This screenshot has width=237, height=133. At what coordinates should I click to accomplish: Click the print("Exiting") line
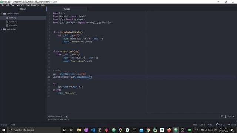tap(67, 93)
